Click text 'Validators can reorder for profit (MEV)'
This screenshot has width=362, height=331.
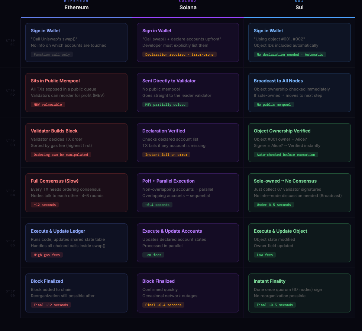pyautogui.click(x=68, y=95)
